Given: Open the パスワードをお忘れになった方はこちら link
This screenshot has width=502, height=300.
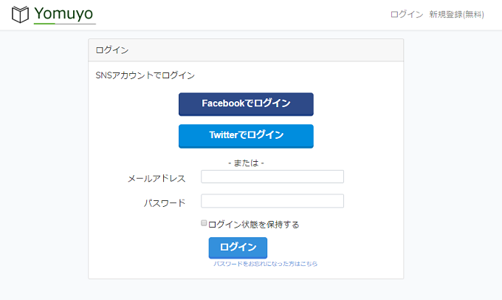Looking at the screenshot, I should (266, 264).
